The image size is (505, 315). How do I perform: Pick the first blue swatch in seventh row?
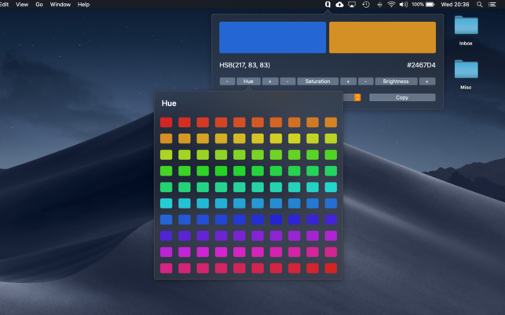tap(167, 219)
